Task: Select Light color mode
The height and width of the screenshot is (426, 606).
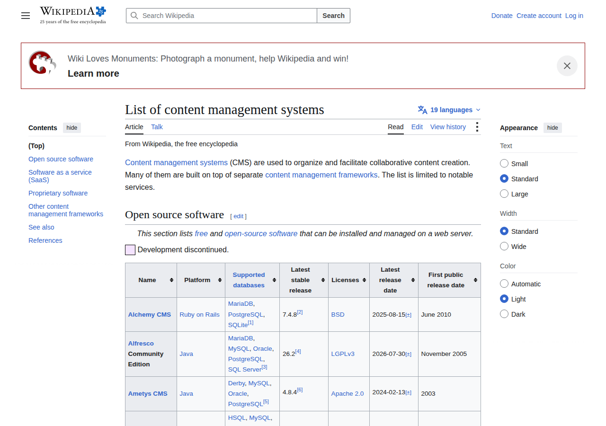Action: pos(504,299)
